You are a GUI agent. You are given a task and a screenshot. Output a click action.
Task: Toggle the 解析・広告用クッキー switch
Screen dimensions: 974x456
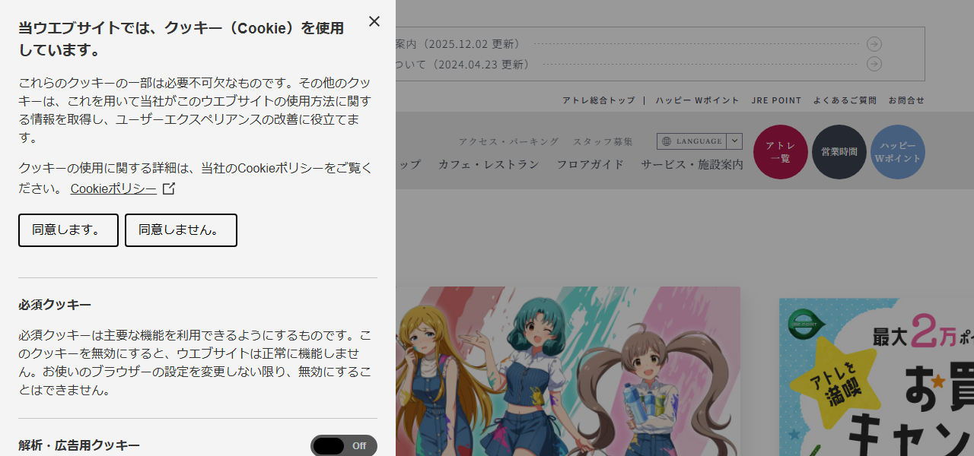[x=344, y=445]
